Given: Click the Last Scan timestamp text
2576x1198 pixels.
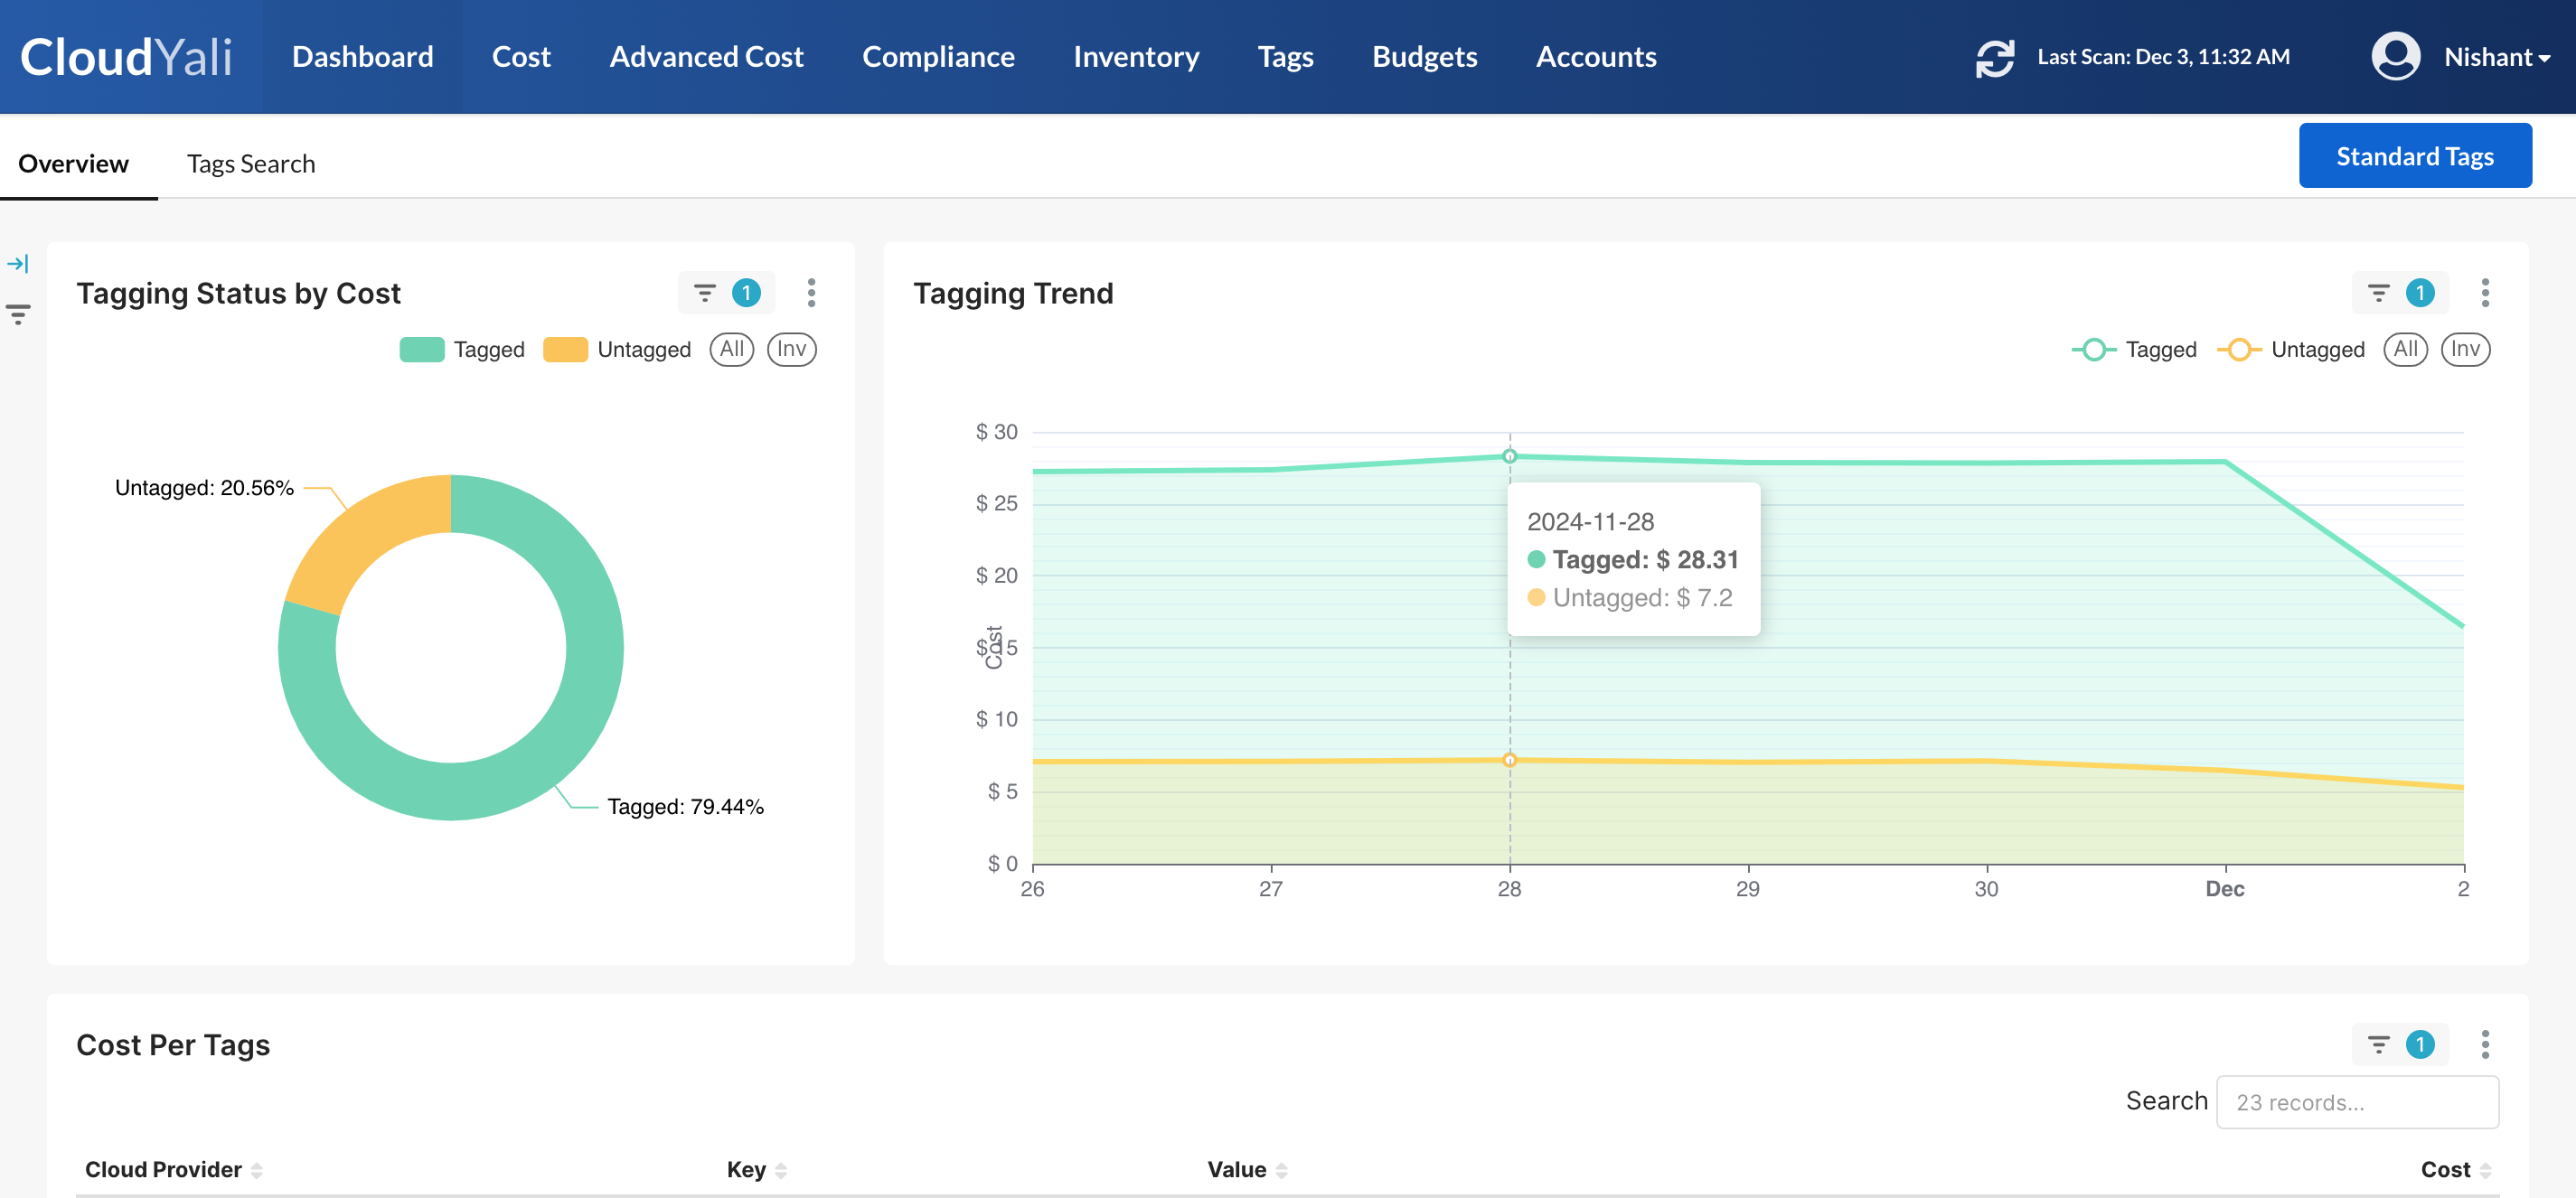Looking at the screenshot, I should coord(2163,57).
